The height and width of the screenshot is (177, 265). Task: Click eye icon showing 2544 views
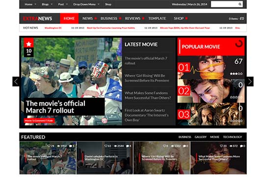(115, 146)
